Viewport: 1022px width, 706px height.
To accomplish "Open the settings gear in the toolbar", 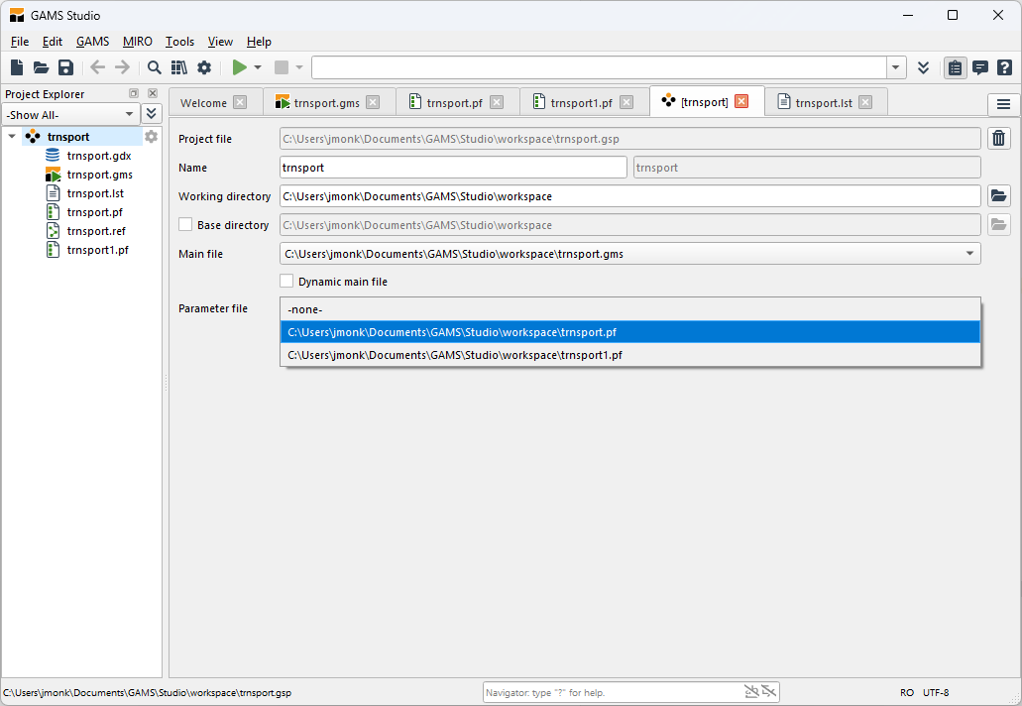I will (x=204, y=67).
